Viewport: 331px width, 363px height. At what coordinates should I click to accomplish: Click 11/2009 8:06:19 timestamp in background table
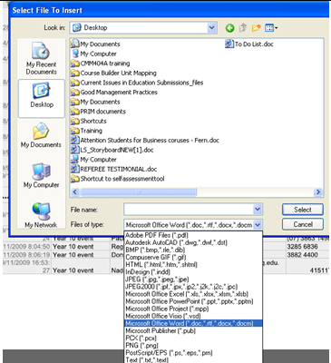pyautogui.click(x=26, y=255)
